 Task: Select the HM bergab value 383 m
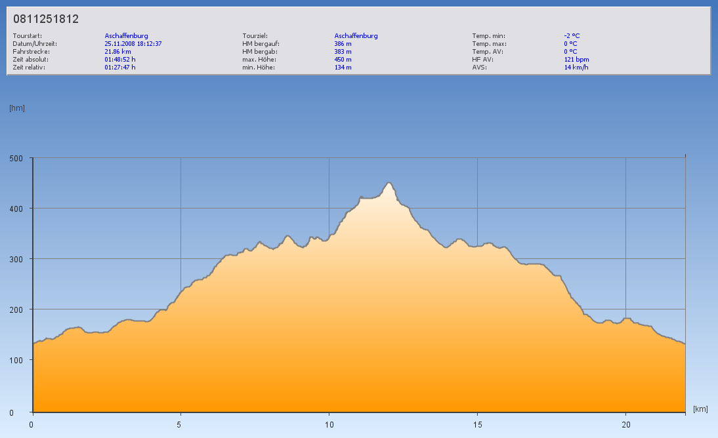[x=343, y=52]
